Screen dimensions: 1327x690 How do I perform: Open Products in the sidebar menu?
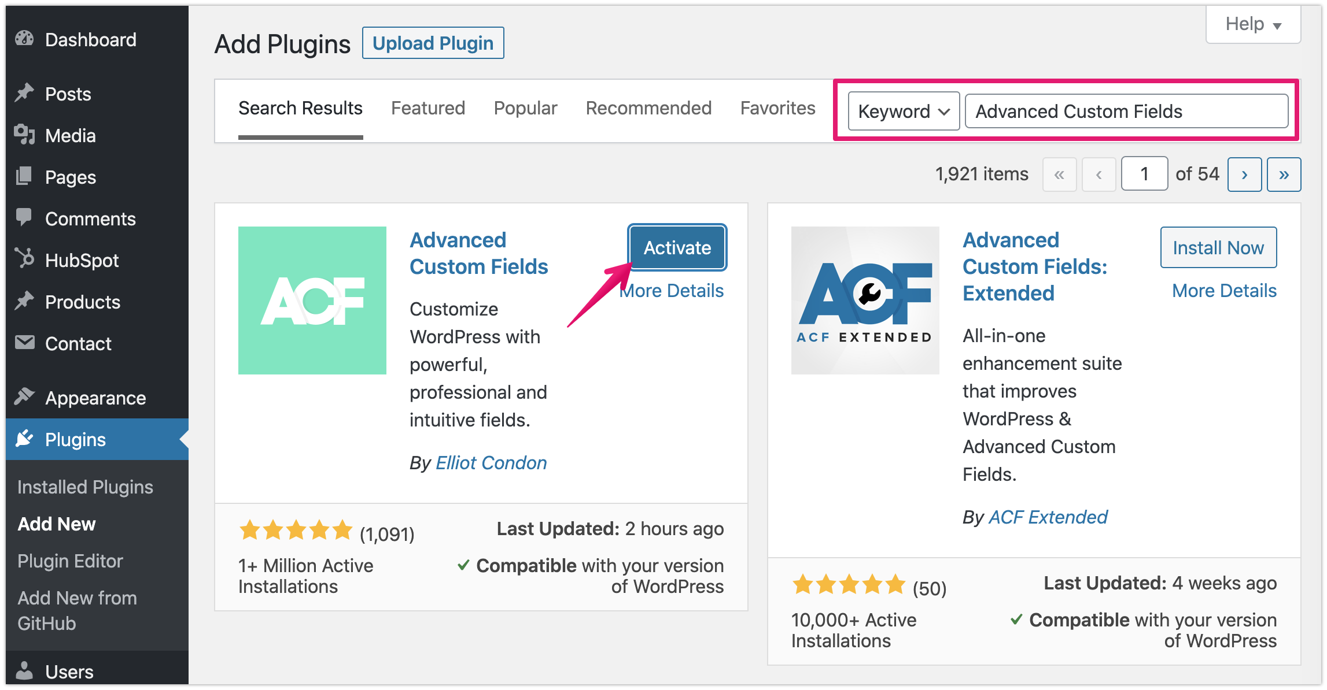97,302
